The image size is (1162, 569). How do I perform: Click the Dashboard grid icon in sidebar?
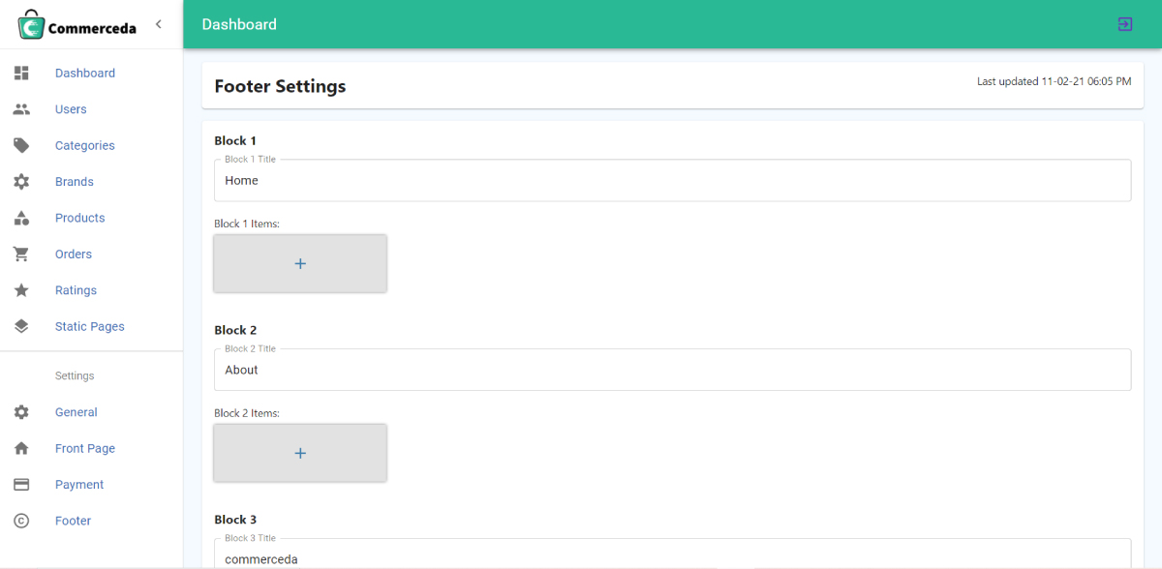[21, 73]
